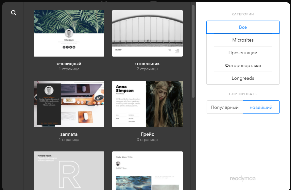Select the Все category
Image resolution: width=291 pixels, height=190 pixels.
[243, 27]
